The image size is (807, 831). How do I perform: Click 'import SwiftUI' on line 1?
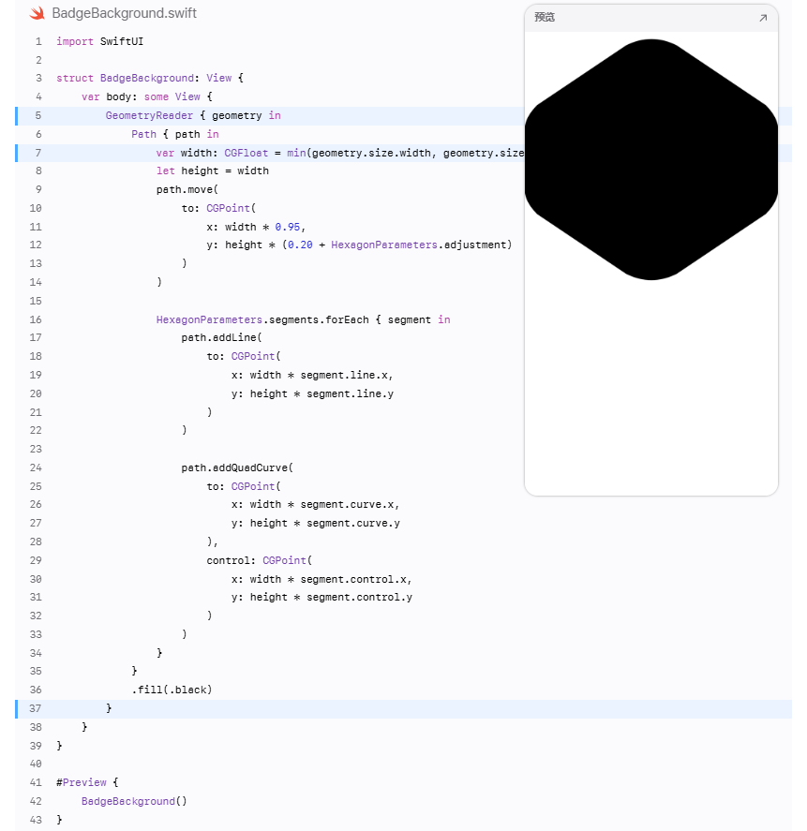[99, 41]
